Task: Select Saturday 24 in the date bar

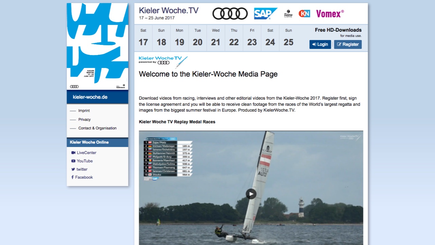Action: point(270,38)
